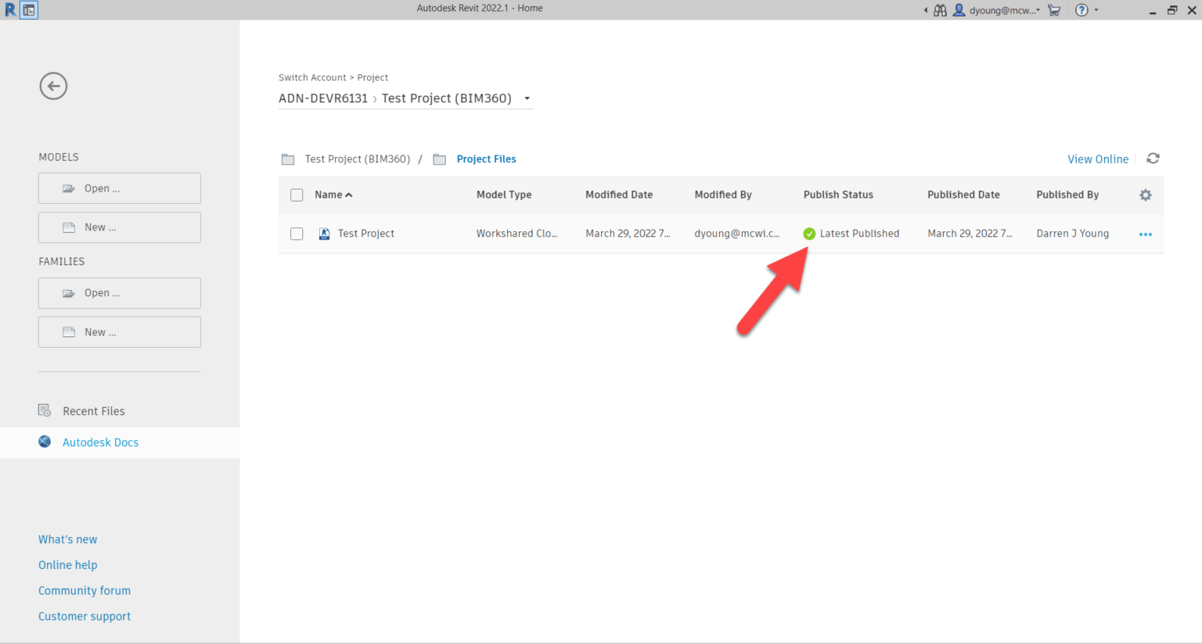This screenshot has height=644, width=1202.
Task: Click the search binoculars in the title bar
Action: pyautogui.click(x=938, y=10)
